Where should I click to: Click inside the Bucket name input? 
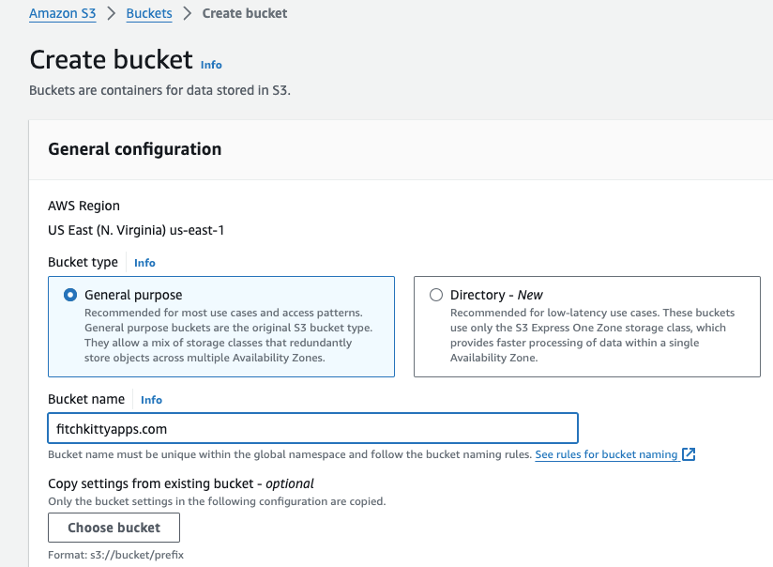(x=311, y=428)
